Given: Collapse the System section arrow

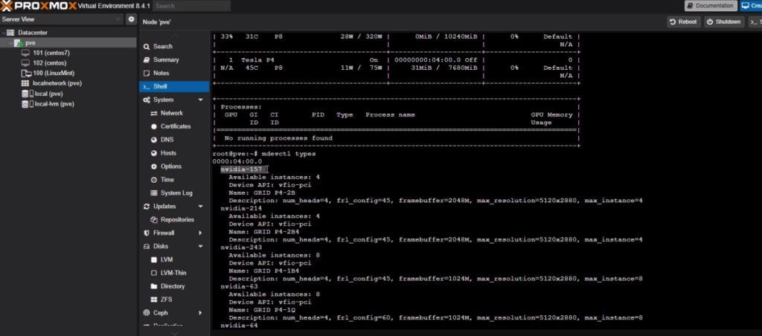Looking at the screenshot, I should pyautogui.click(x=200, y=100).
